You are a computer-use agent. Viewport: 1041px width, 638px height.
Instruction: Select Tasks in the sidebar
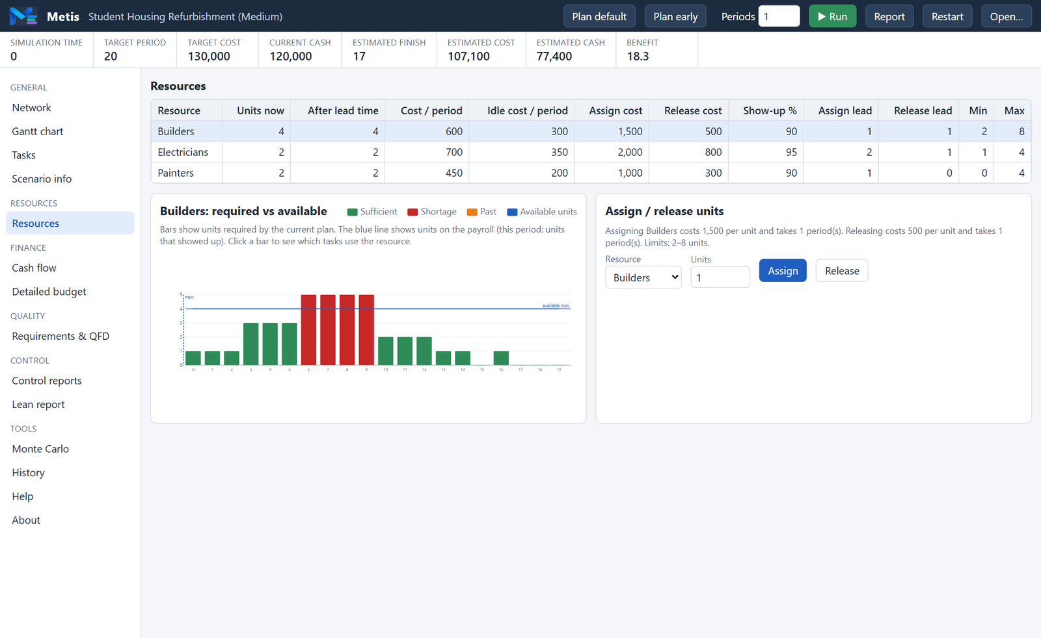tap(70, 155)
